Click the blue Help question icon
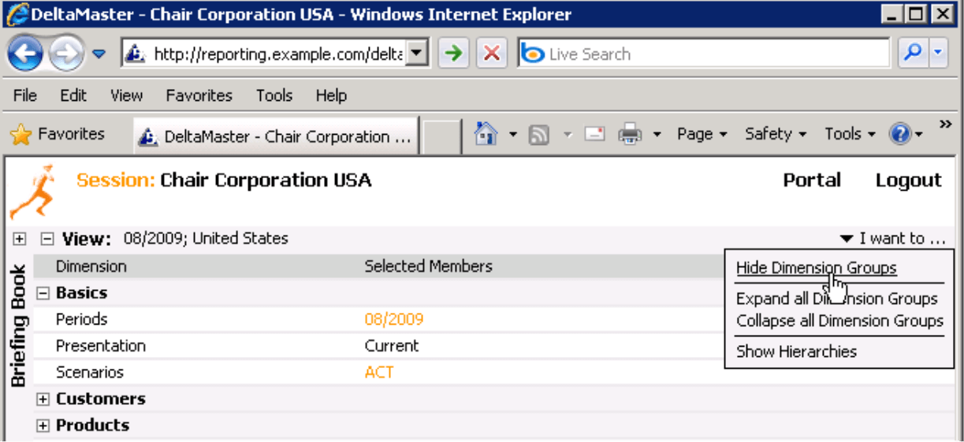The width and height of the screenshot is (964, 442). pyautogui.click(x=900, y=135)
